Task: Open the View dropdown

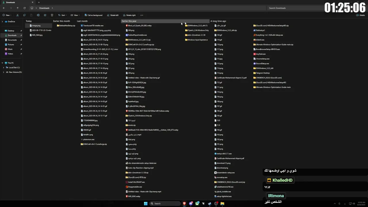Action: (x=75, y=15)
